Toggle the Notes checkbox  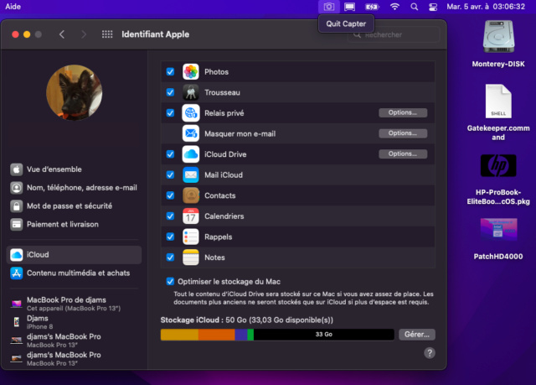(170, 258)
